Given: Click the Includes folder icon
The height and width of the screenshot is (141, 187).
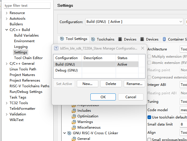Looking at the screenshot, I should click(x=74, y=111).
